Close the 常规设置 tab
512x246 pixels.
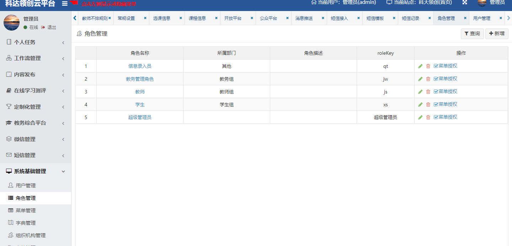coord(145,18)
